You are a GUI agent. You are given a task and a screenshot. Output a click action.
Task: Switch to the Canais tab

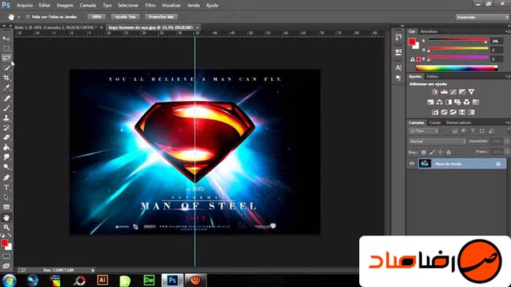pos(435,122)
